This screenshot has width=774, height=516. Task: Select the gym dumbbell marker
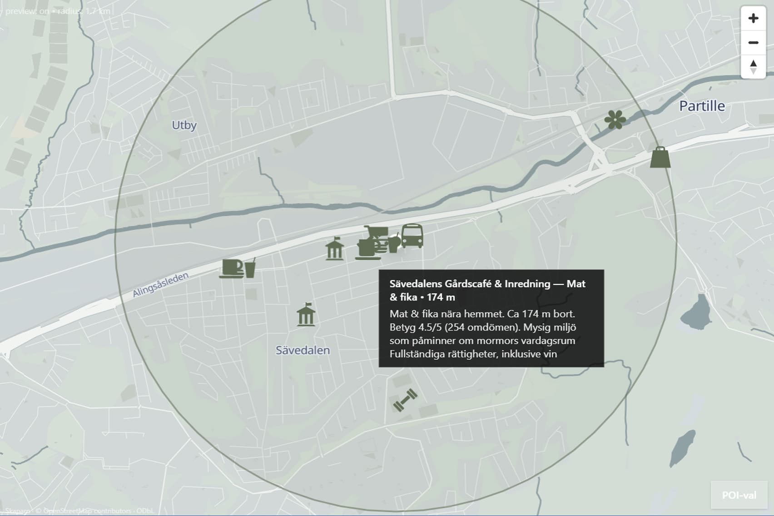pos(405,400)
